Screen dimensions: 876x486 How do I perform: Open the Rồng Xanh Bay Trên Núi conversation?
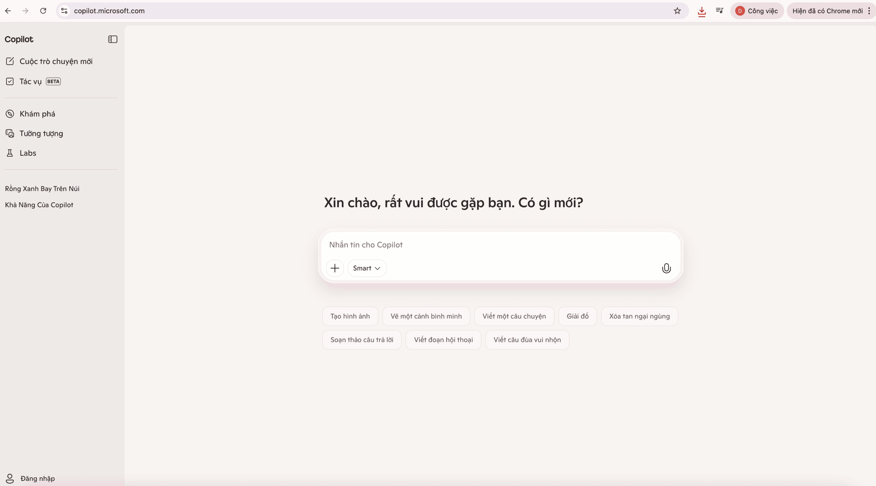(x=42, y=188)
